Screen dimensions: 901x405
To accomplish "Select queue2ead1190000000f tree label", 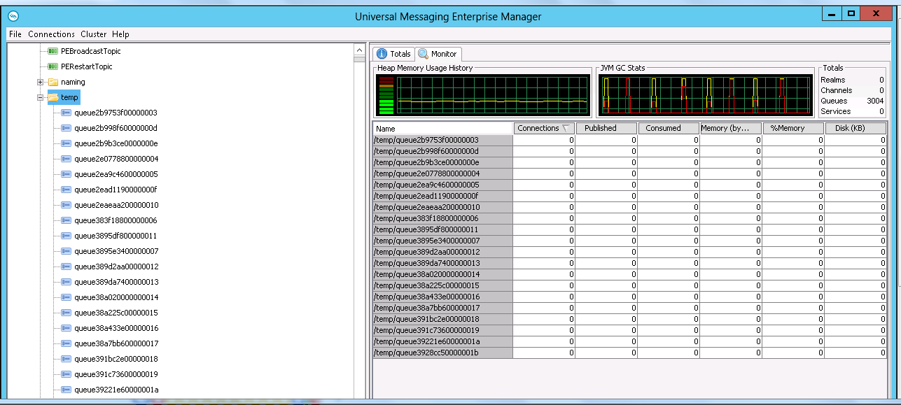I will [116, 190].
